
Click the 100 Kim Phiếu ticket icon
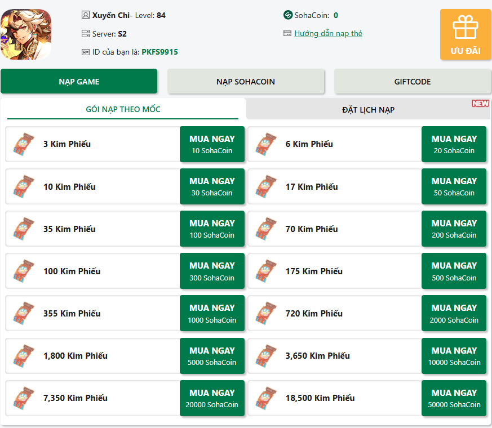tap(24, 271)
